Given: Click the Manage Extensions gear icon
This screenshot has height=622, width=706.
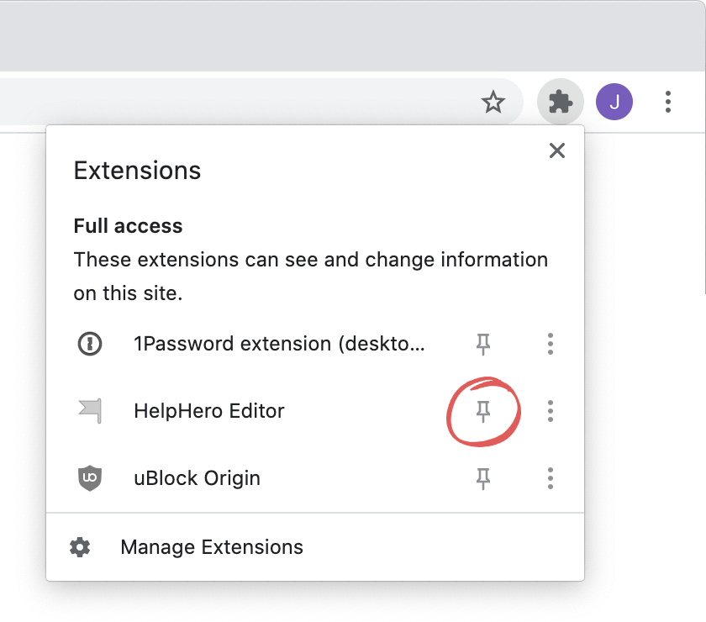Looking at the screenshot, I should pyautogui.click(x=80, y=547).
